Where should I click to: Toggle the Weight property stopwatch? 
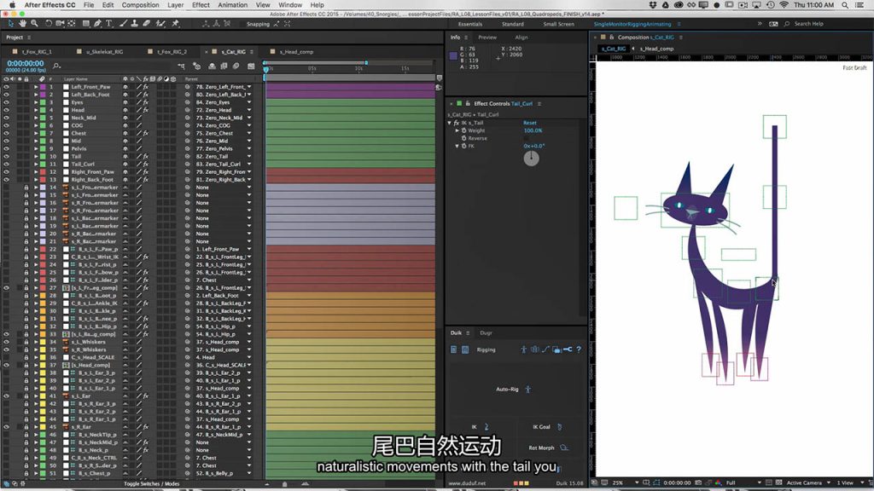point(463,130)
